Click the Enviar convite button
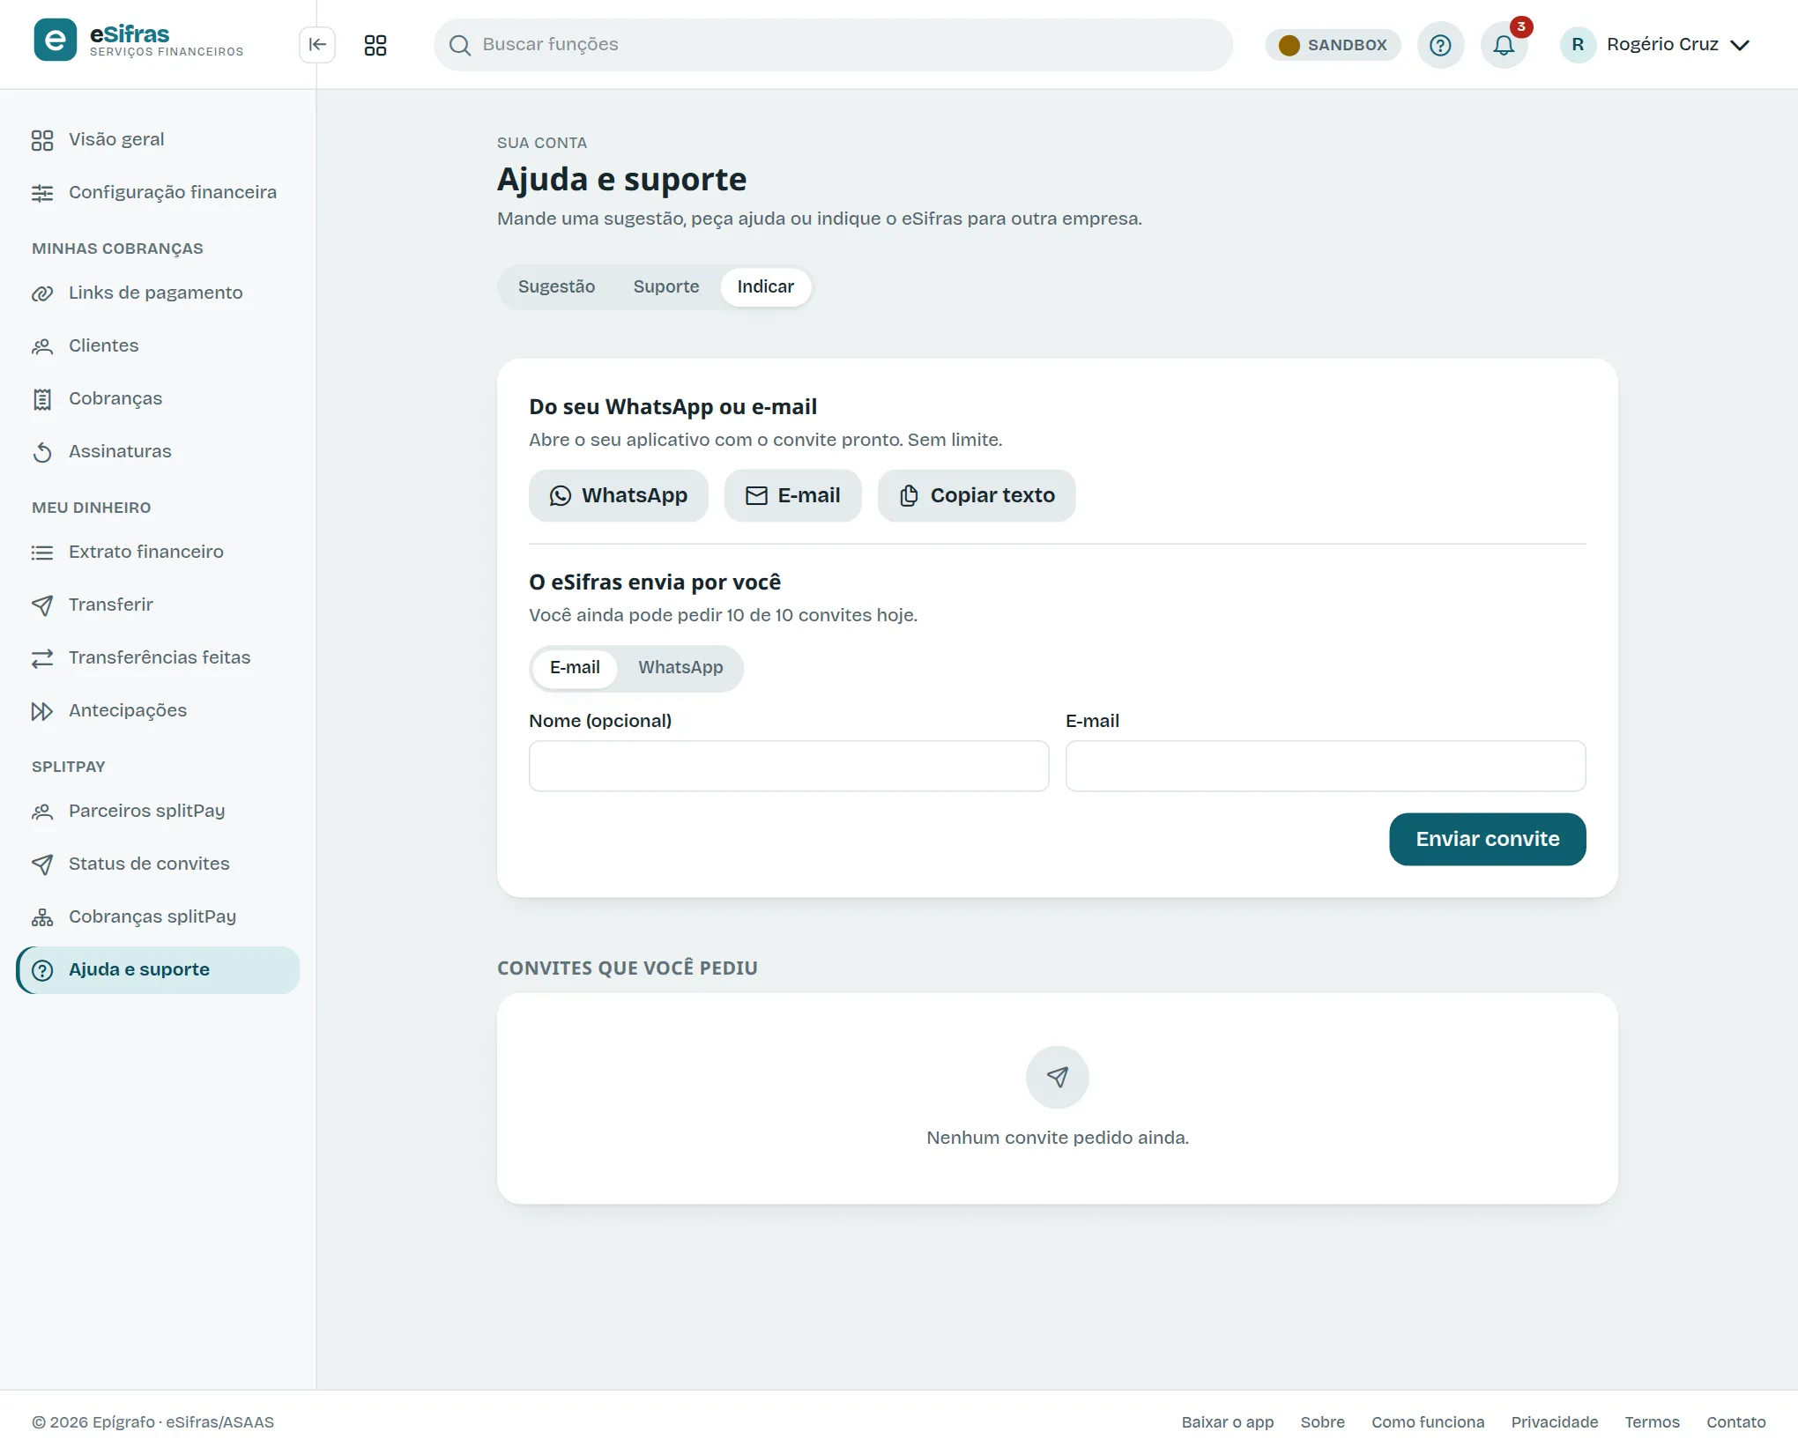The height and width of the screenshot is (1454, 1798). pos(1488,840)
